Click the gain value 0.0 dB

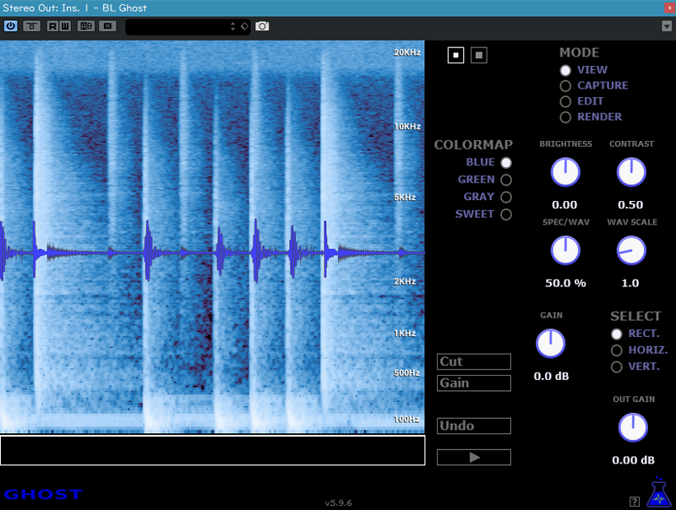click(x=551, y=377)
